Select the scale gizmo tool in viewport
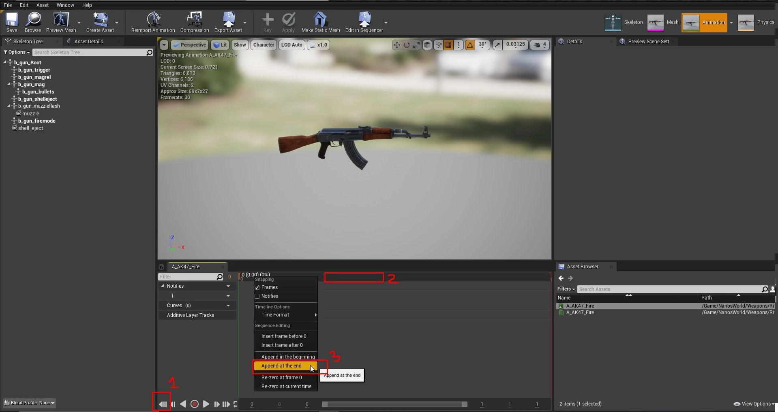The height and width of the screenshot is (412, 778). [416, 45]
